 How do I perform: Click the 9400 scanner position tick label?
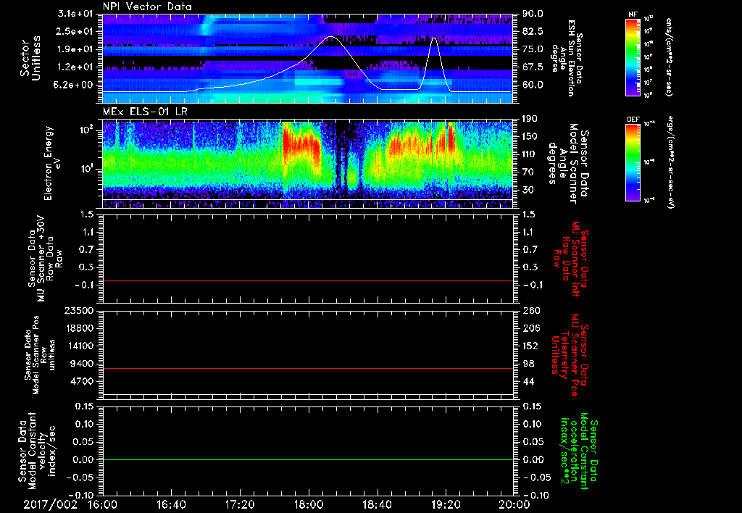(x=82, y=364)
